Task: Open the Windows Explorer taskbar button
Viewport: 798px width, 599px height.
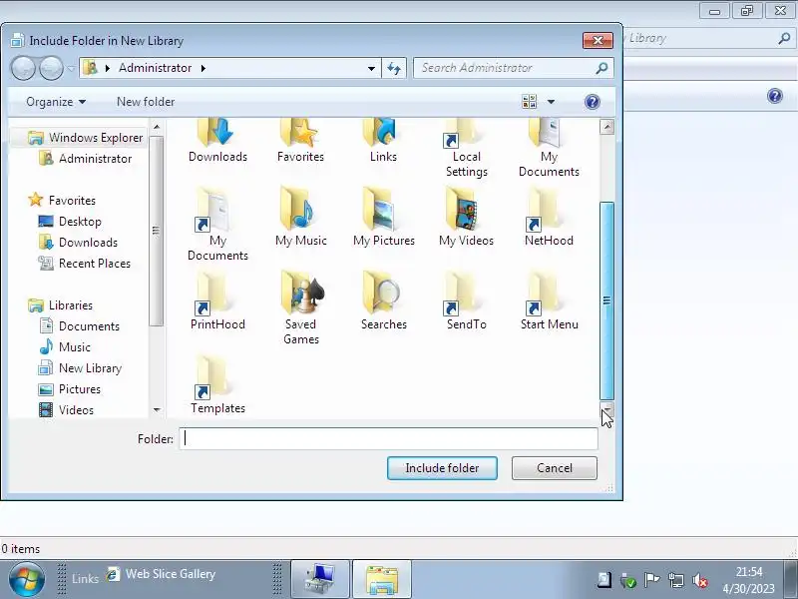Action: 382,580
